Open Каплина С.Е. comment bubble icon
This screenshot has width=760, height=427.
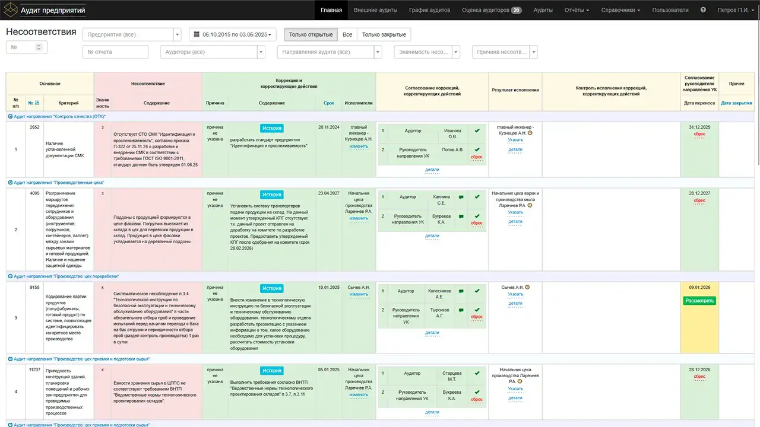pyautogui.click(x=461, y=197)
